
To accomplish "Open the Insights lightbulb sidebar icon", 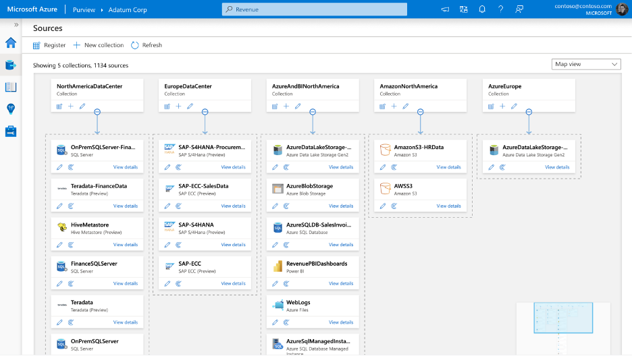I will 11,109.
